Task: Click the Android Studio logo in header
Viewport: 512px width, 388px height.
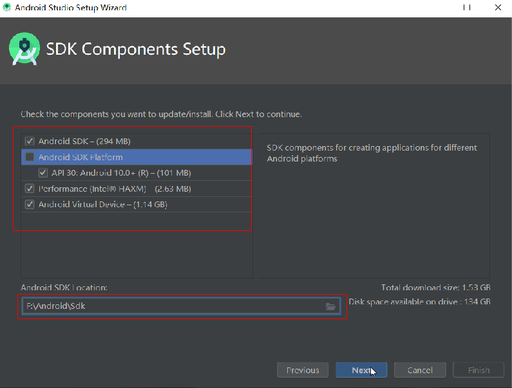Action: click(x=24, y=49)
